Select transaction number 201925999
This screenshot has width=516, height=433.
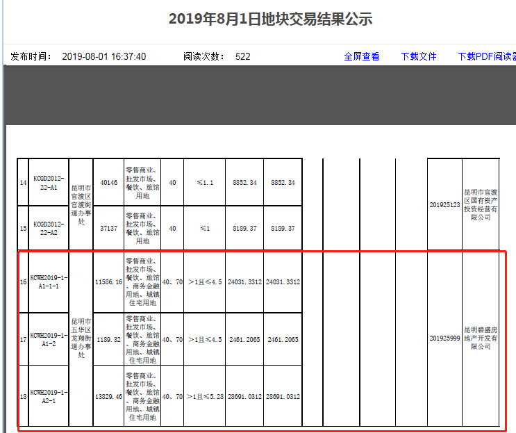click(444, 338)
